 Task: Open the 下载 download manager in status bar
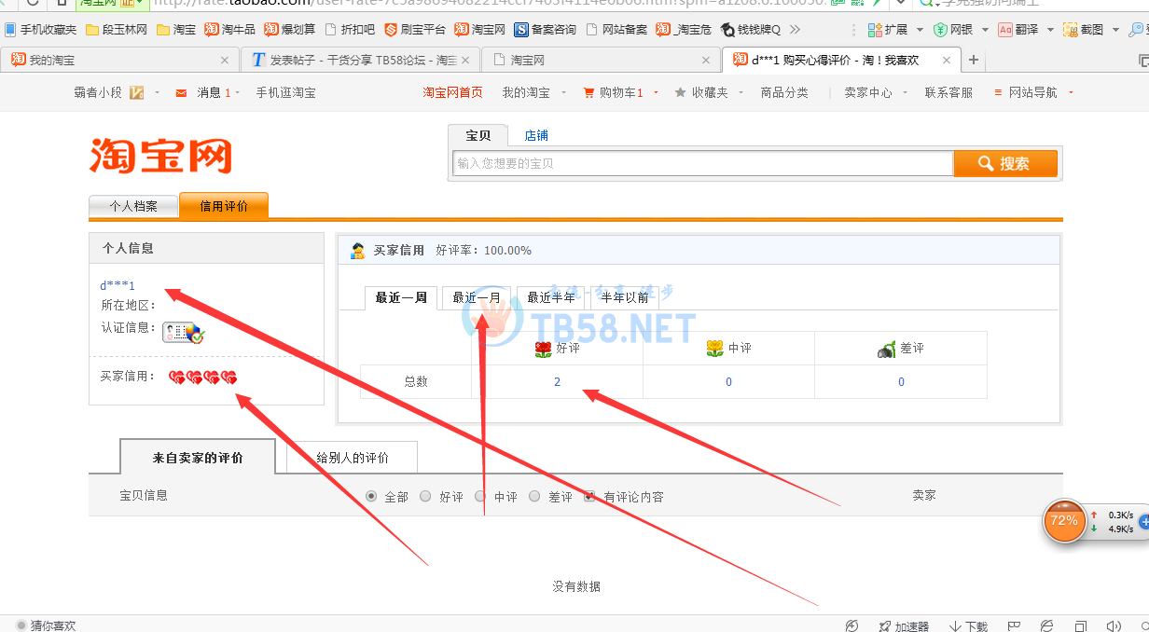coord(968,625)
